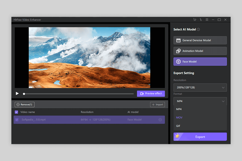Expand the Format dropdown

point(200,101)
